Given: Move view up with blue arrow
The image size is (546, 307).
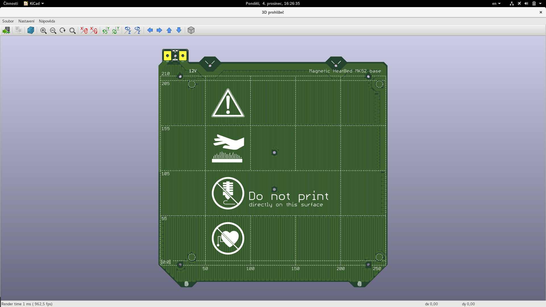Looking at the screenshot, I should (x=169, y=30).
